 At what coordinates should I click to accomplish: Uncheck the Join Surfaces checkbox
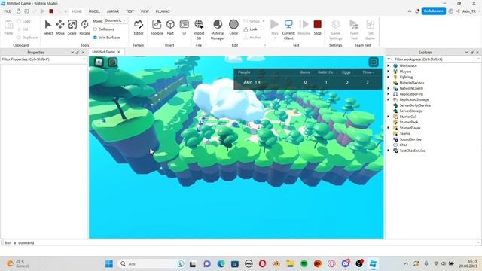point(96,38)
